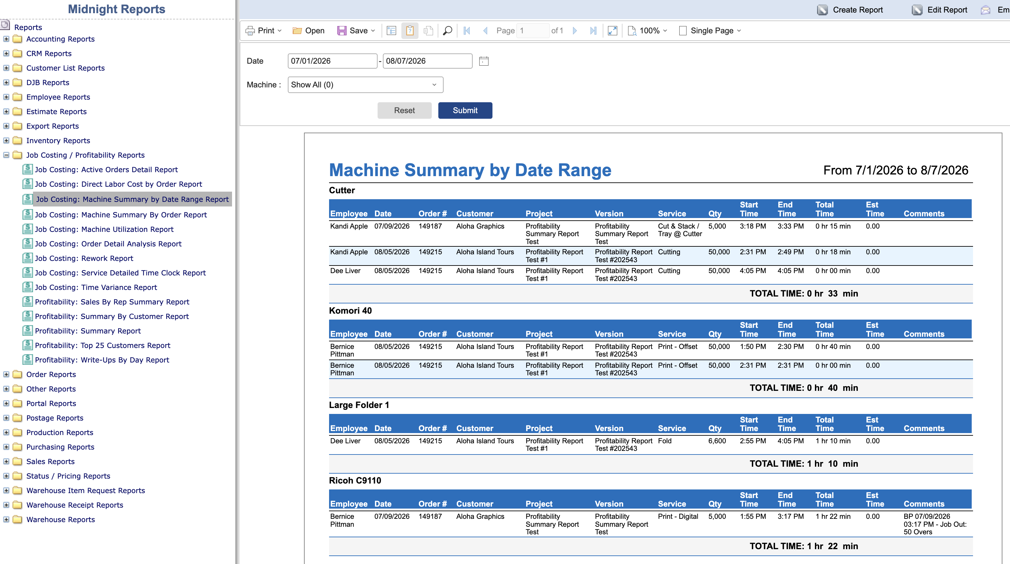Click the Rework Report dollar icon
1010x564 pixels.
coord(27,258)
